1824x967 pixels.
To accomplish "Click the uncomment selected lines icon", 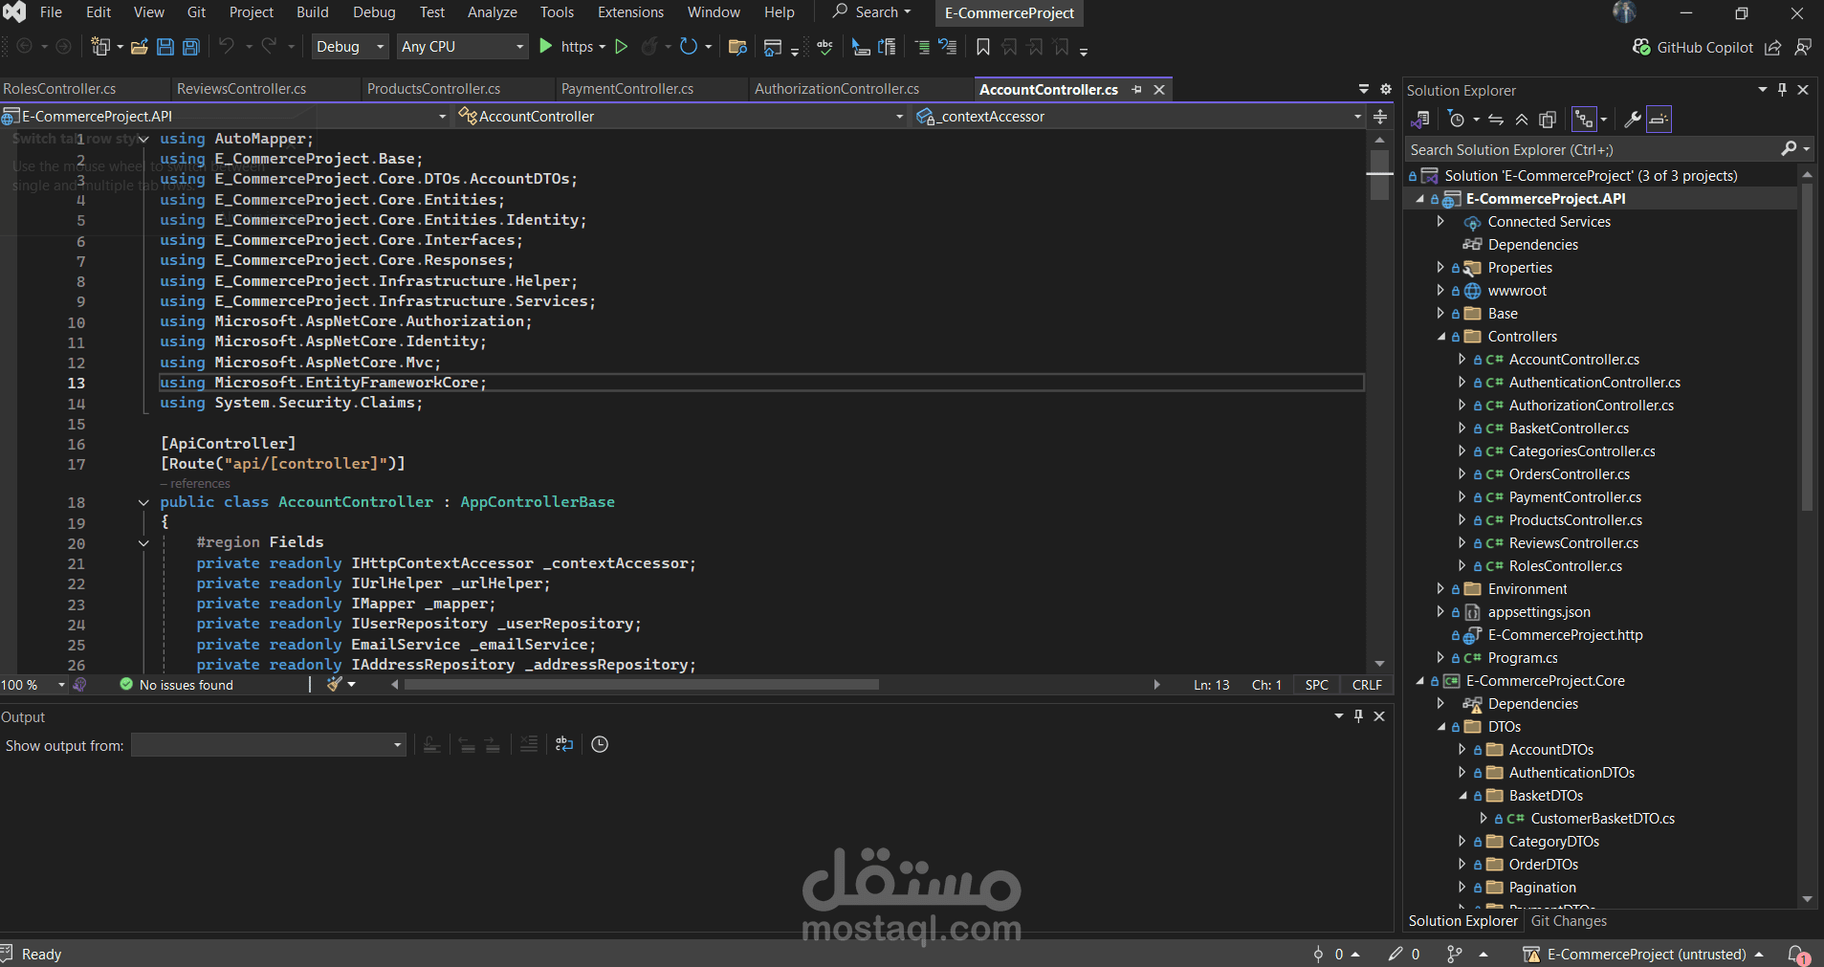I will pyautogui.click(x=948, y=47).
